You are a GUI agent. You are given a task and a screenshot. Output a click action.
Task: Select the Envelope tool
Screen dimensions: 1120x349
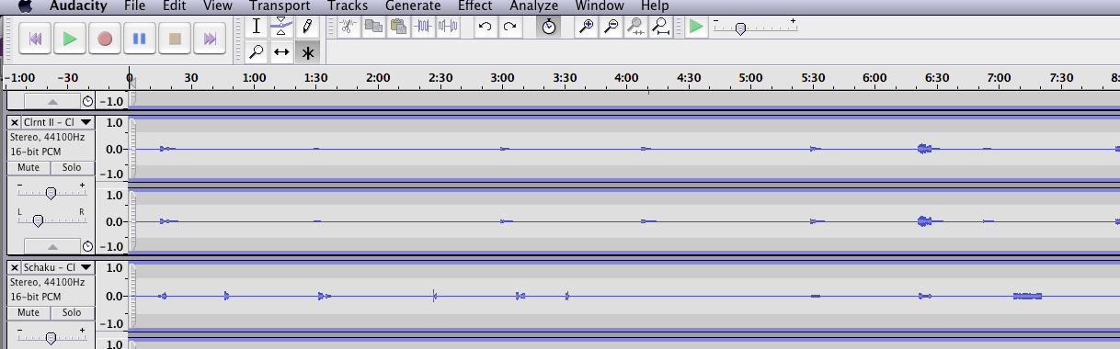[x=281, y=27]
